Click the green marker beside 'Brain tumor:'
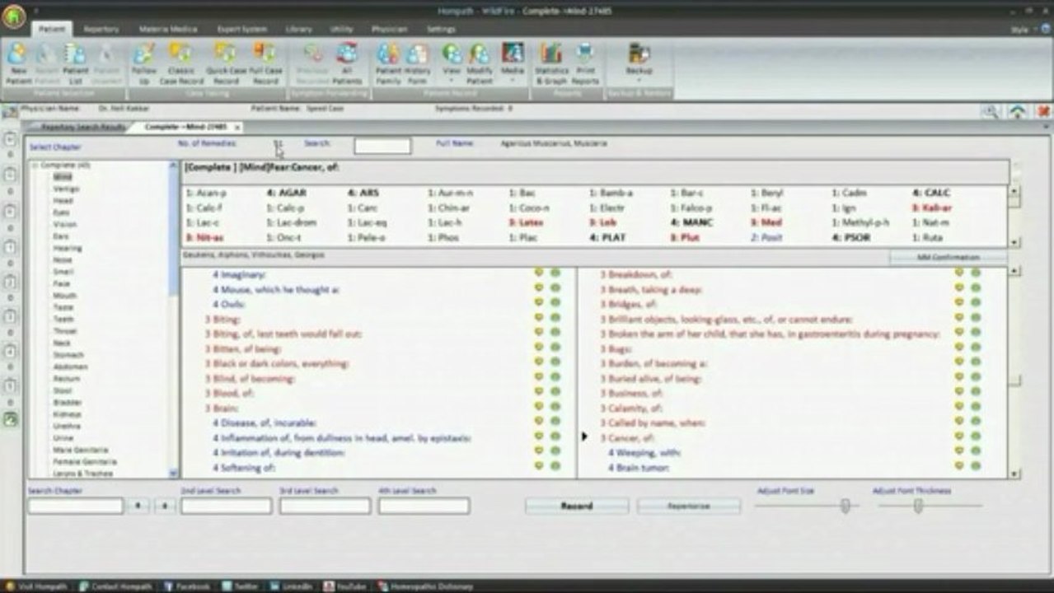This screenshot has width=1054, height=593. tap(976, 467)
